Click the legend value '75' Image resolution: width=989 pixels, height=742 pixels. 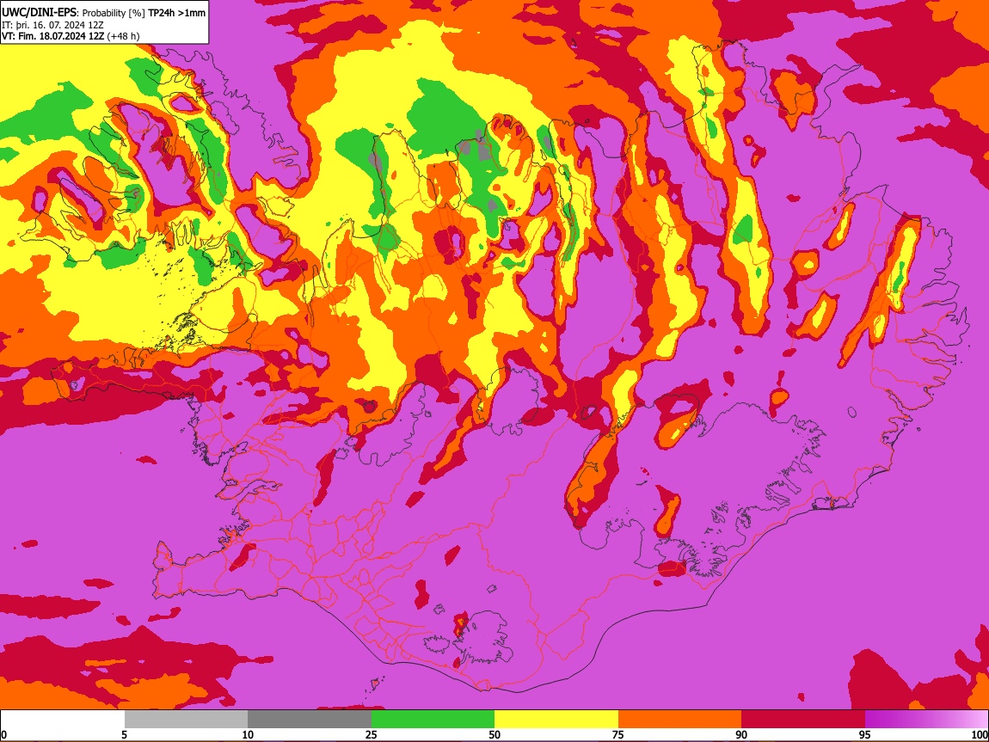point(617,734)
